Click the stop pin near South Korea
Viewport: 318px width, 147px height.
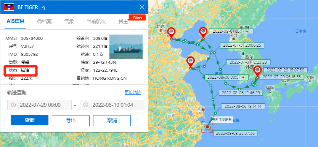(x=257, y=71)
